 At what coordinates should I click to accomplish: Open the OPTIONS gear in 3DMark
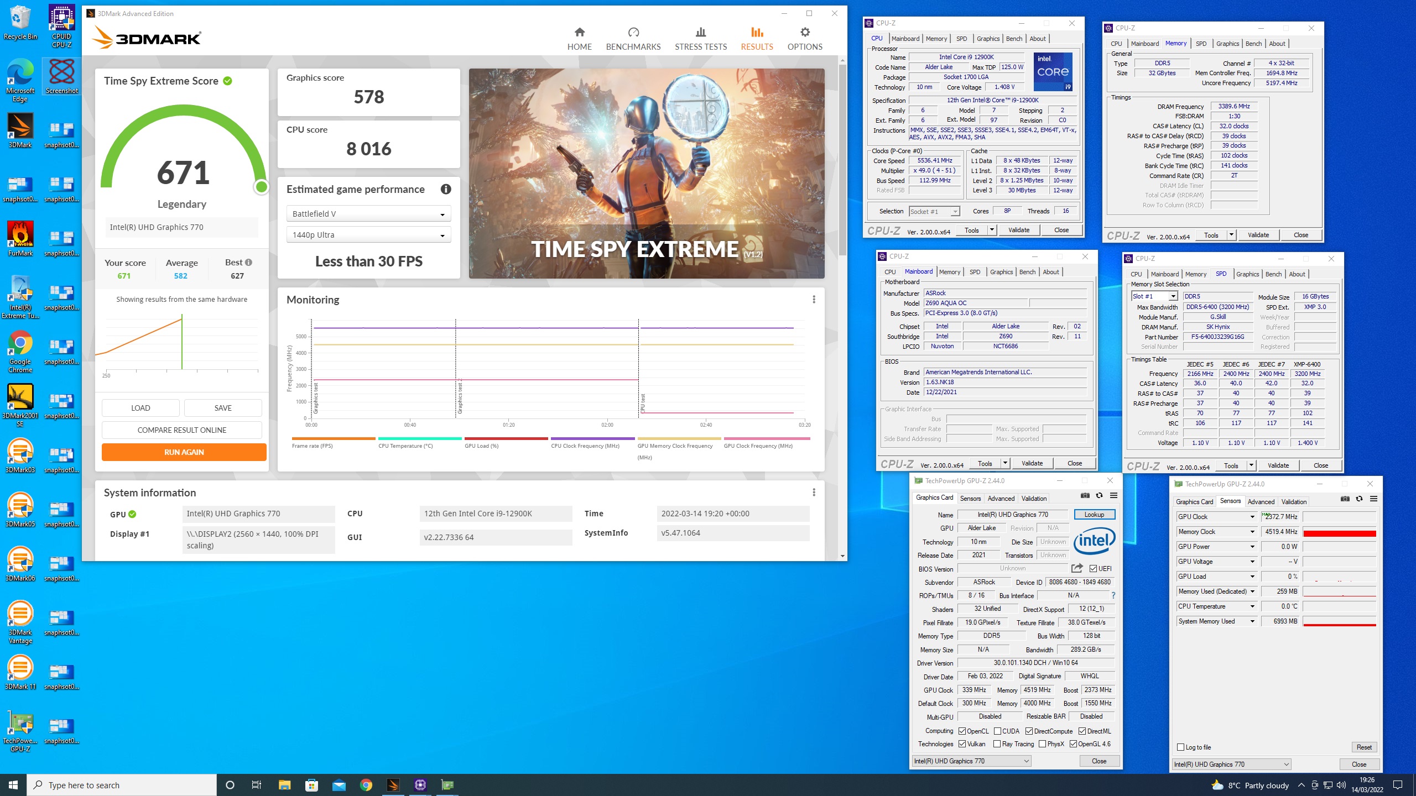coord(805,39)
